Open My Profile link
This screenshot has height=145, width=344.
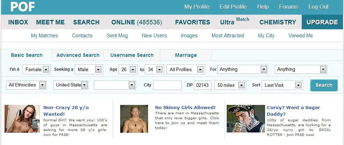click(x=197, y=7)
